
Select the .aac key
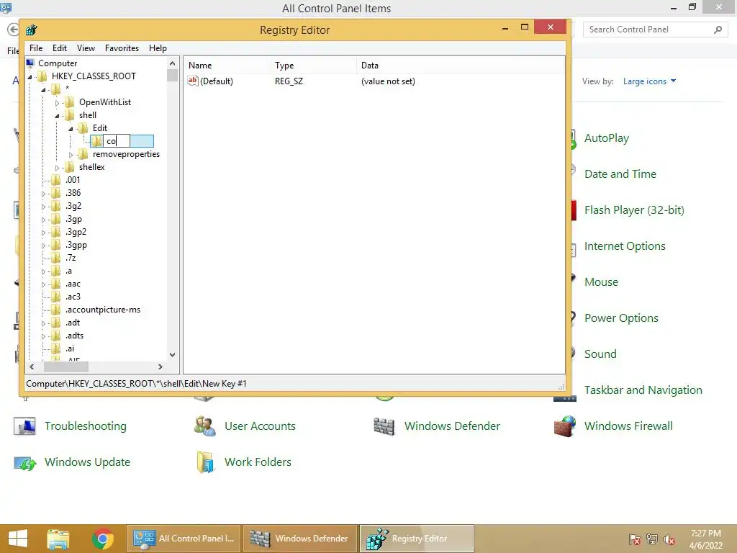click(x=73, y=284)
